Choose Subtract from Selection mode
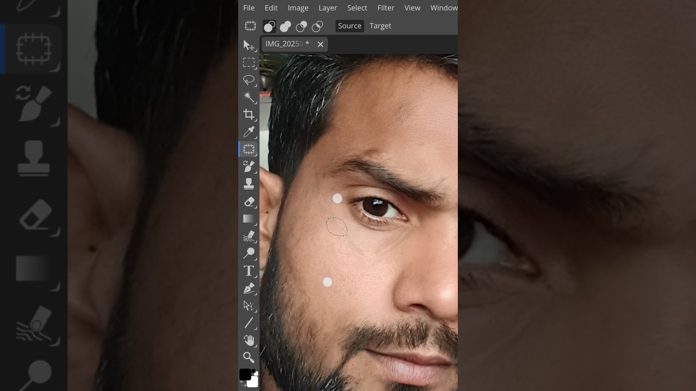Image resolution: width=696 pixels, height=391 pixels. 301,26
